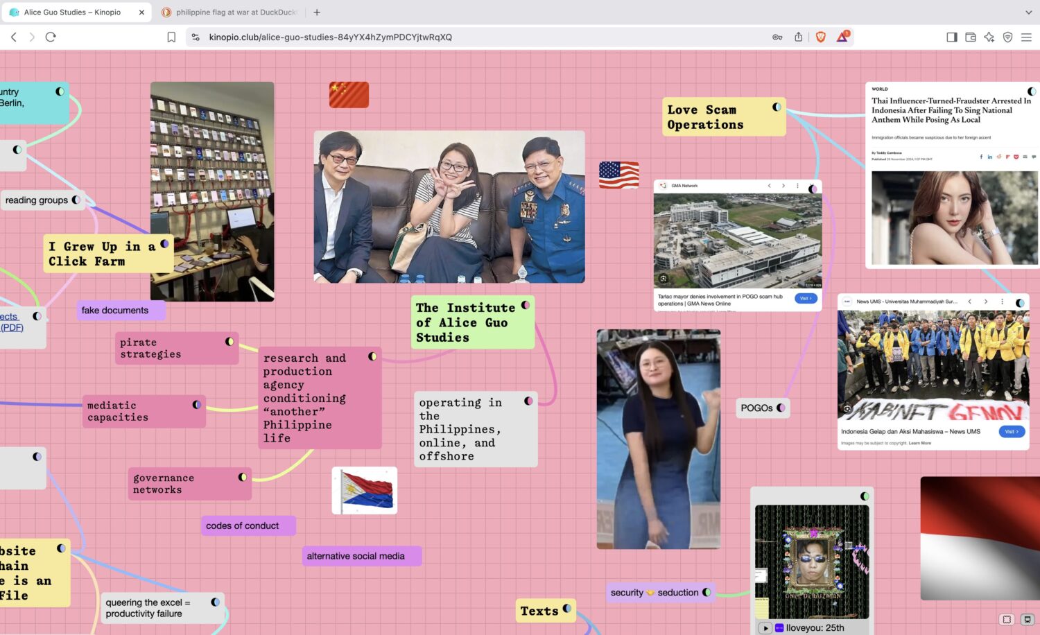1040x635 pixels.
Task: Click the Visit button on GMA Network card
Action: pyautogui.click(x=805, y=299)
